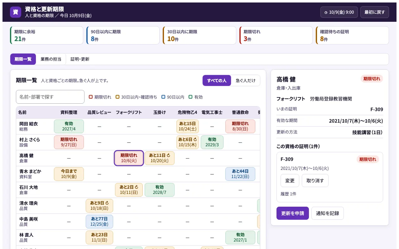The height and width of the screenshot is (249, 399).
Task: Click the 資 app logo icon
Action: click(16, 12)
